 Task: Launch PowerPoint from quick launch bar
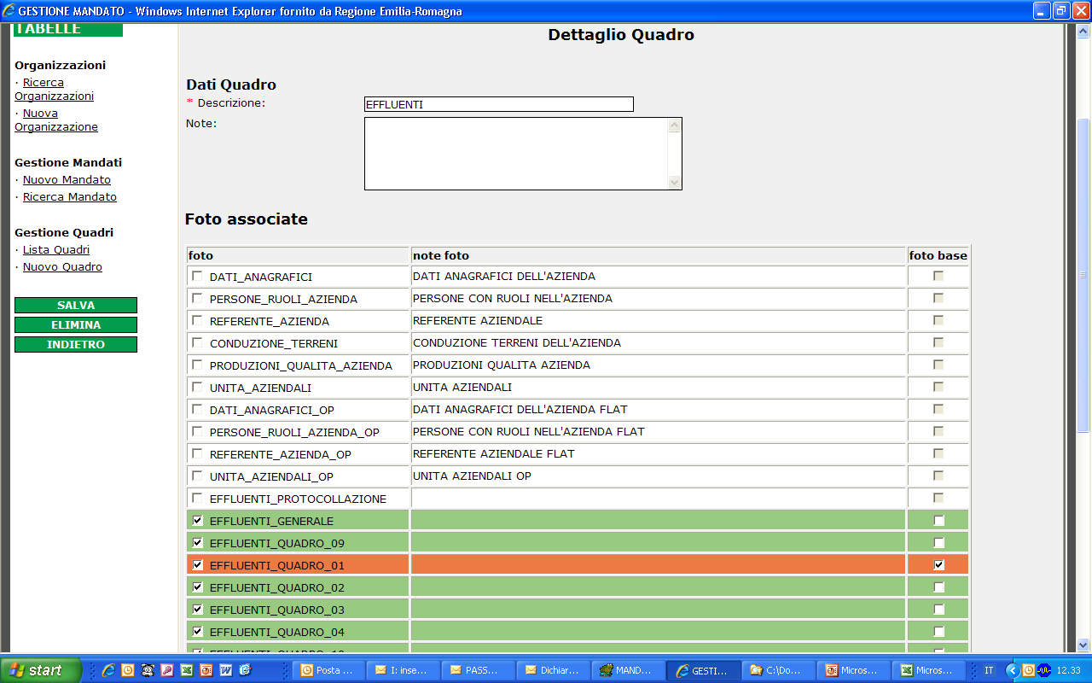pyautogui.click(x=206, y=670)
